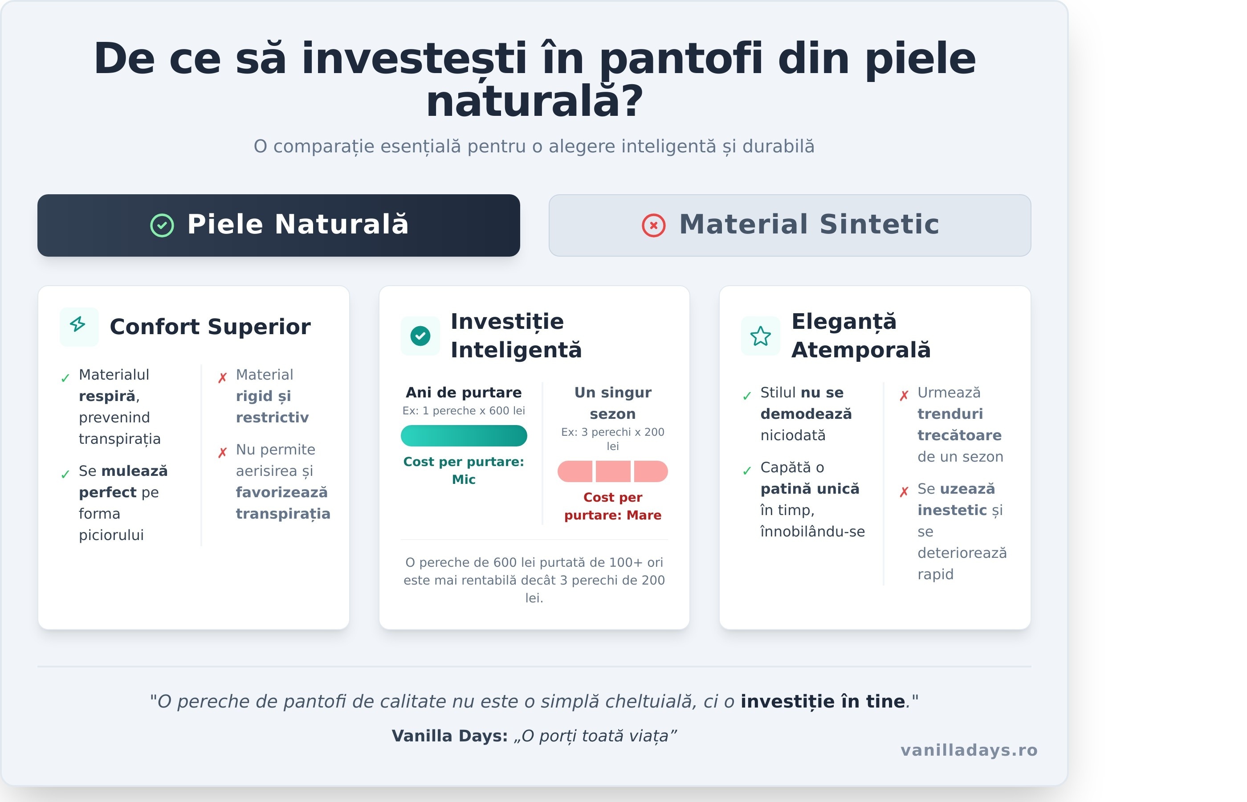The image size is (1247, 802).
Task: Click the red X before 'Se uzează inestetic'
Action: pos(904,491)
